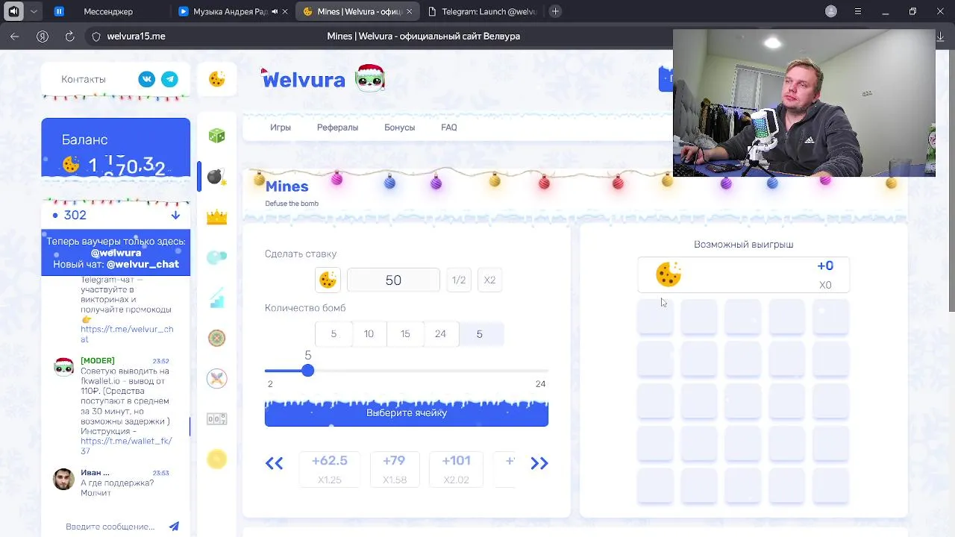The width and height of the screenshot is (955, 537).
Task: Click the @welwura voucher channel banner
Action: click(x=116, y=253)
